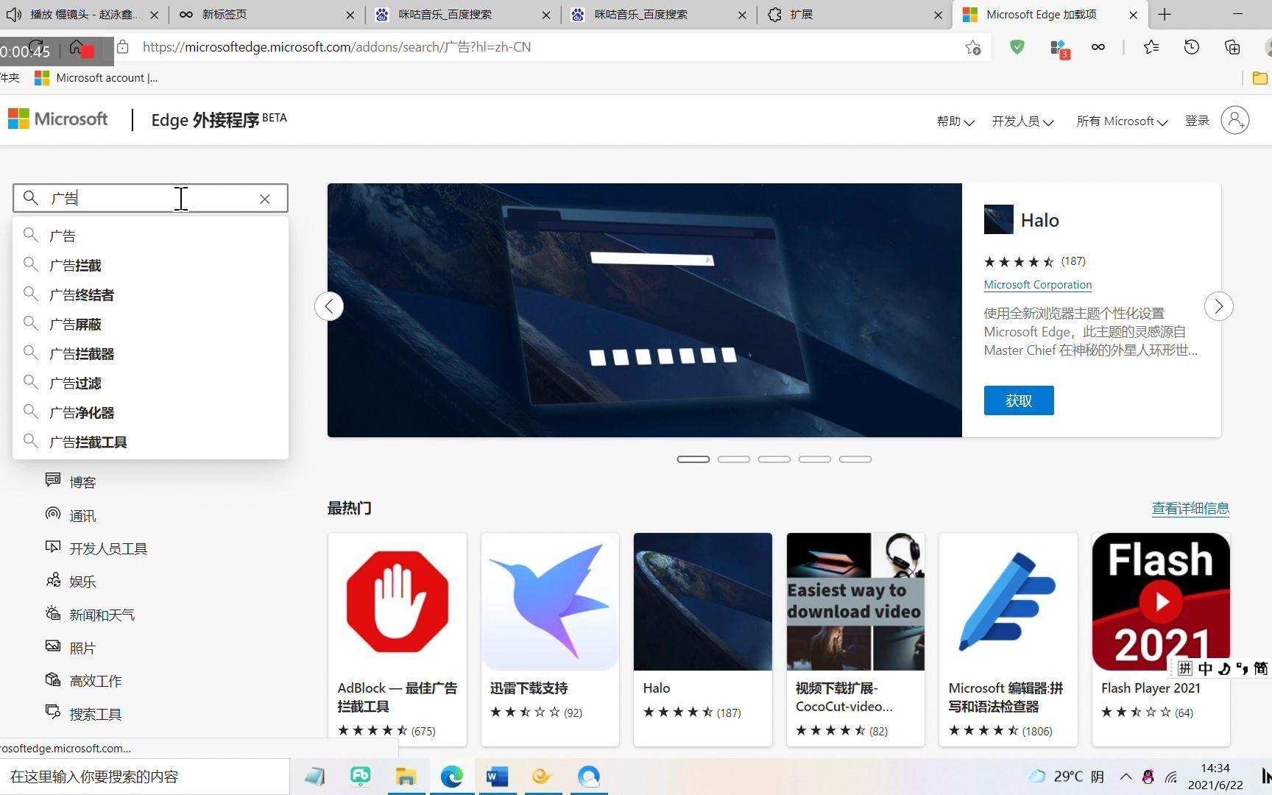Select suggestion 广告净化器
Viewport: 1272px width, 795px height.
pos(150,412)
